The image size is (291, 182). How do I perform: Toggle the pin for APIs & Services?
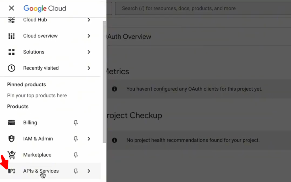tap(76, 171)
